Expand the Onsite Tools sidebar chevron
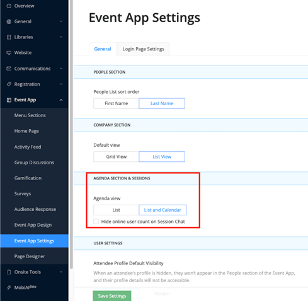The image size is (308, 301). click(x=61, y=272)
